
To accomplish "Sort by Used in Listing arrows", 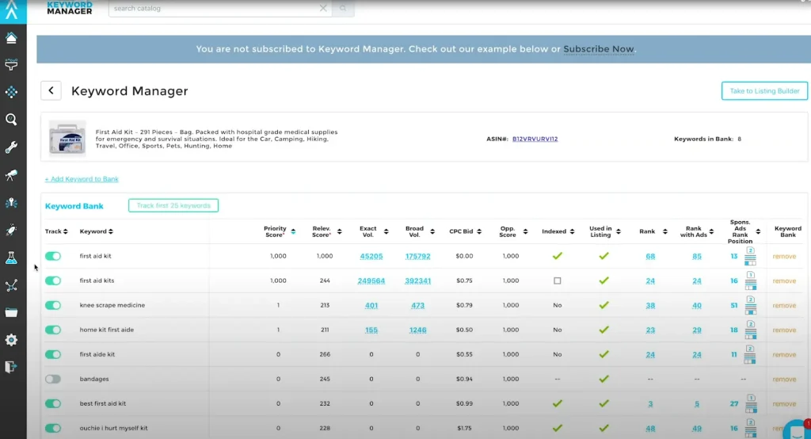I will (619, 231).
